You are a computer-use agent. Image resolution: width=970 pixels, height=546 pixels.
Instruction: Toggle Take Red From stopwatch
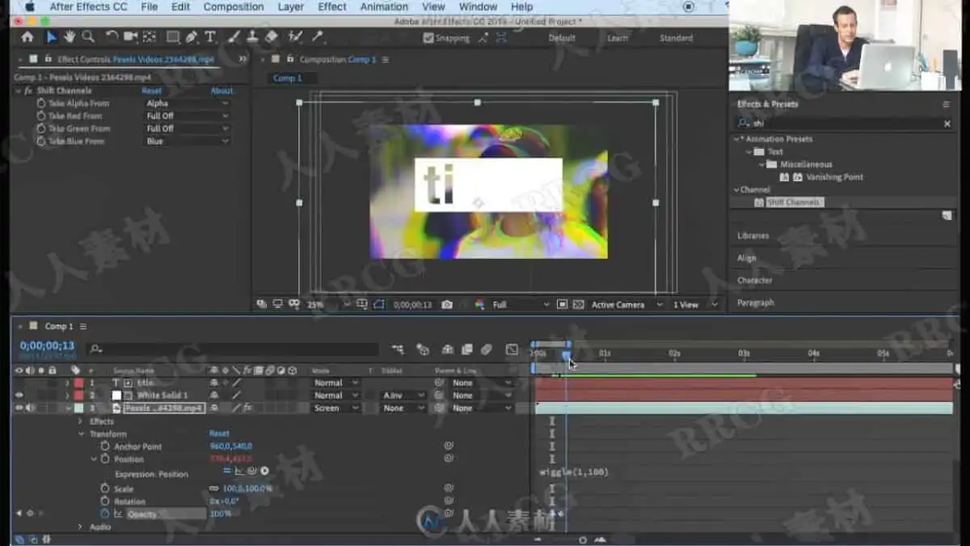[41, 116]
